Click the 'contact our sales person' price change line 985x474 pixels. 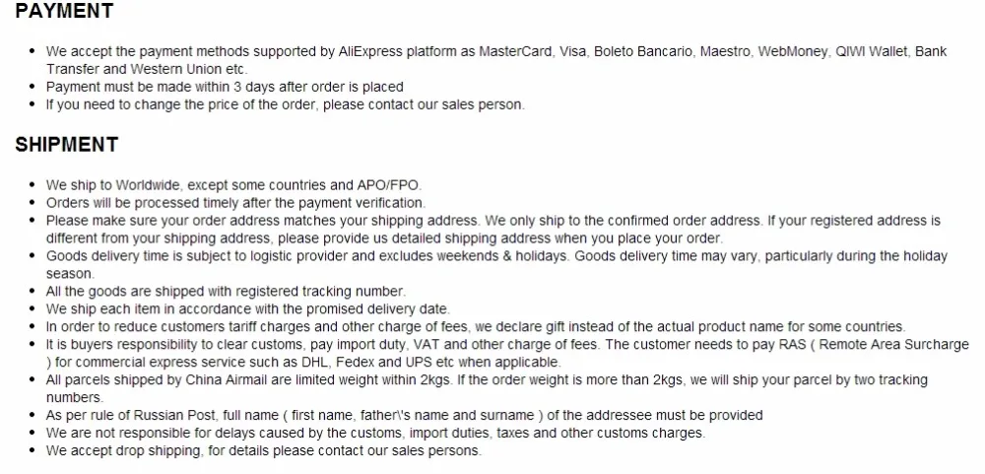(x=286, y=104)
